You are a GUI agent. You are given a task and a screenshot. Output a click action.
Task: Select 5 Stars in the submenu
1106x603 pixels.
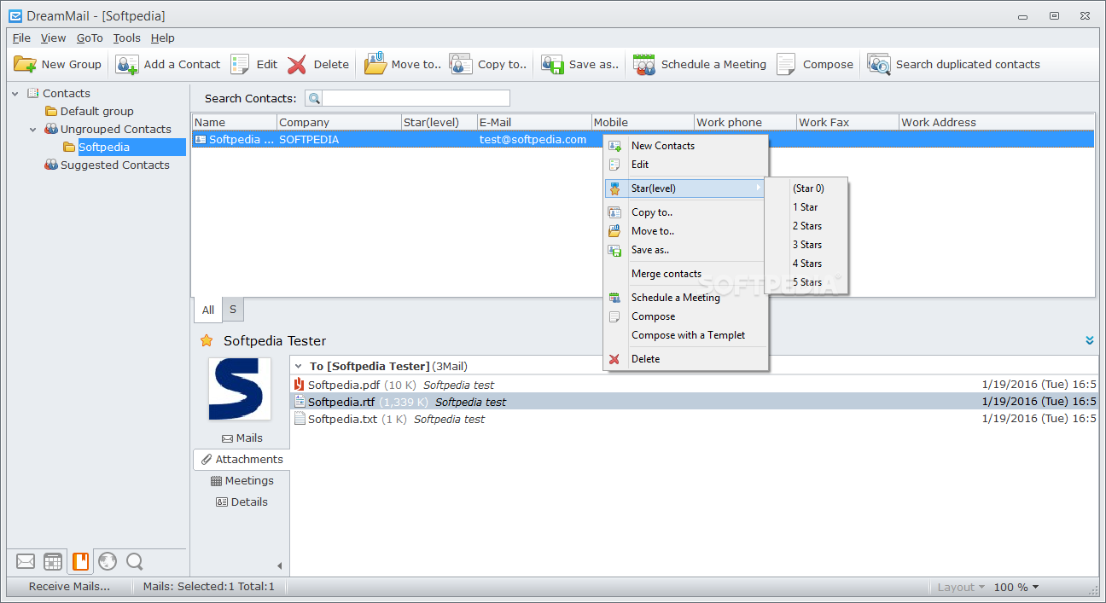coord(806,282)
